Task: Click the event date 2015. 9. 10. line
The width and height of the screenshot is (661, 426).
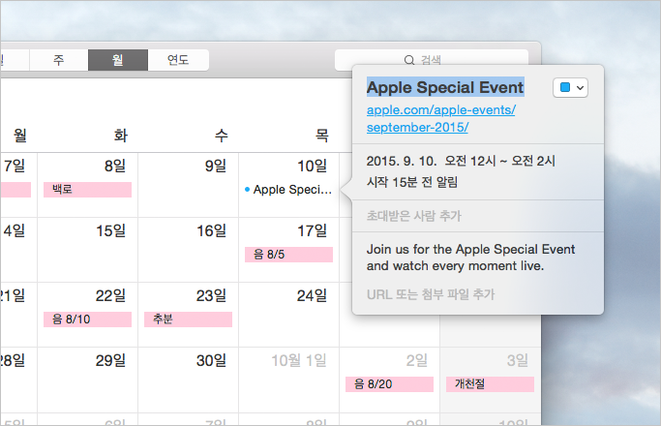Action: click(461, 161)
